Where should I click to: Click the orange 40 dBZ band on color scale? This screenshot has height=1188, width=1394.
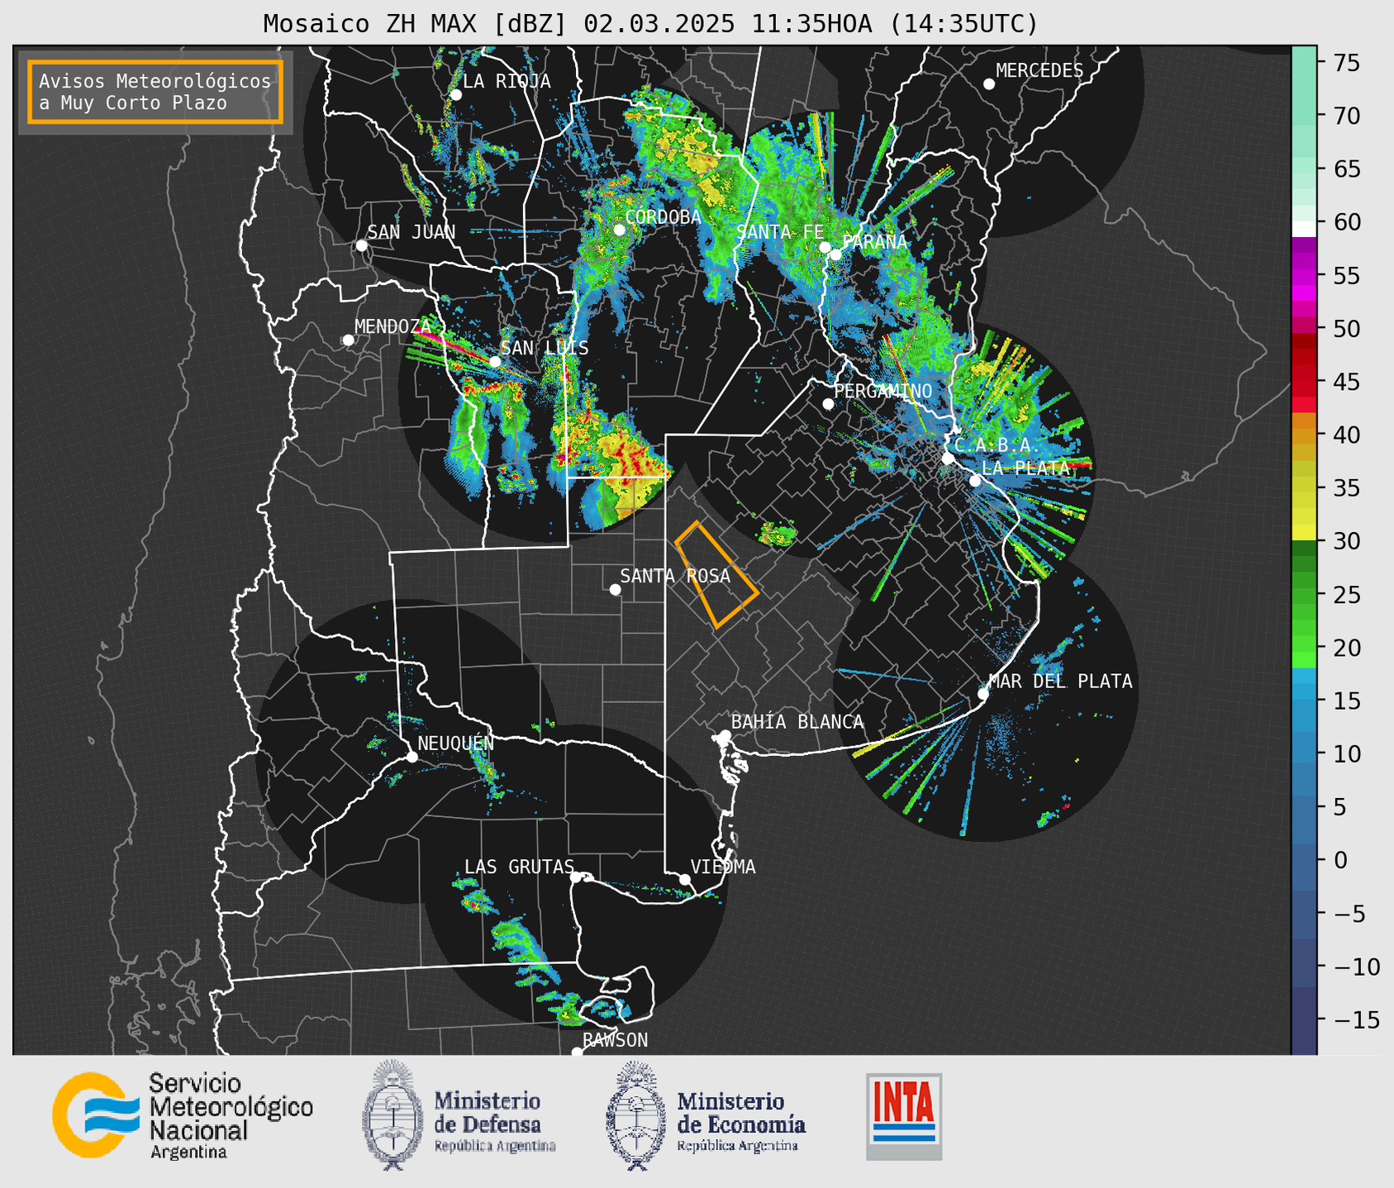pyautogui.click(x=1304, y=435)
